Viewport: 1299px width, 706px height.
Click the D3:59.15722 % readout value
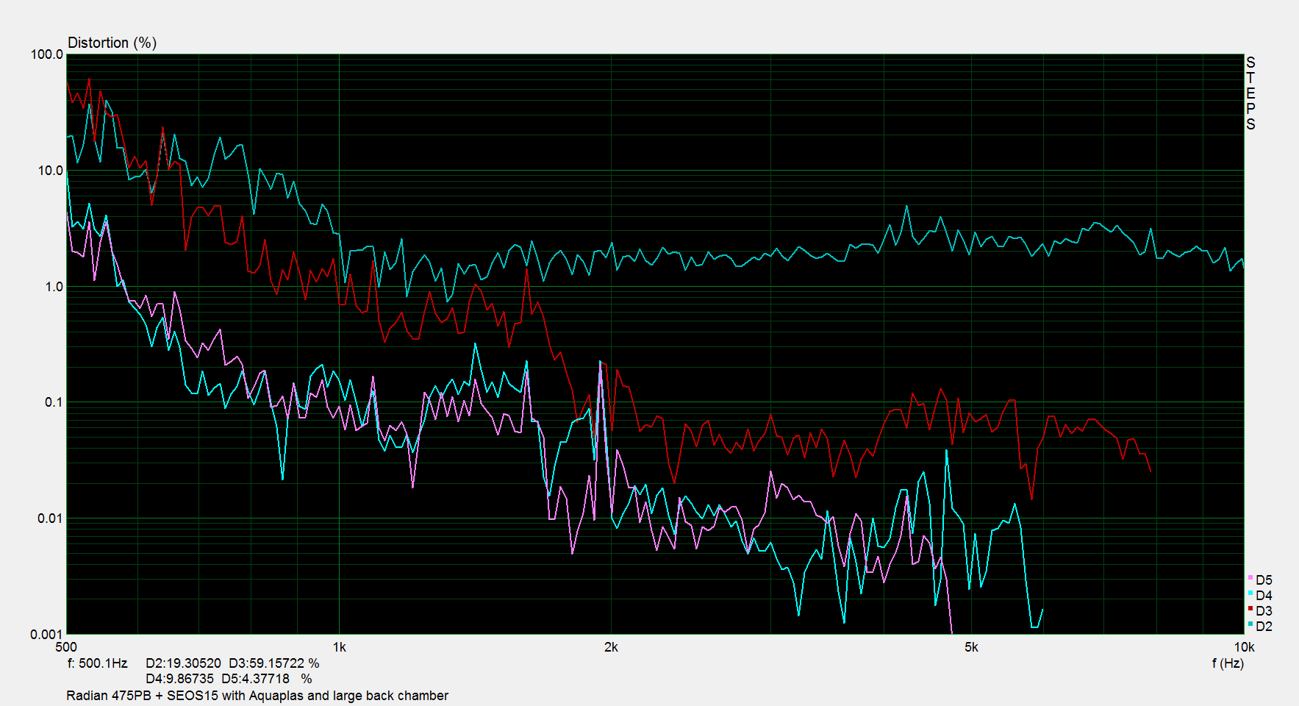[x=274, y=663]
